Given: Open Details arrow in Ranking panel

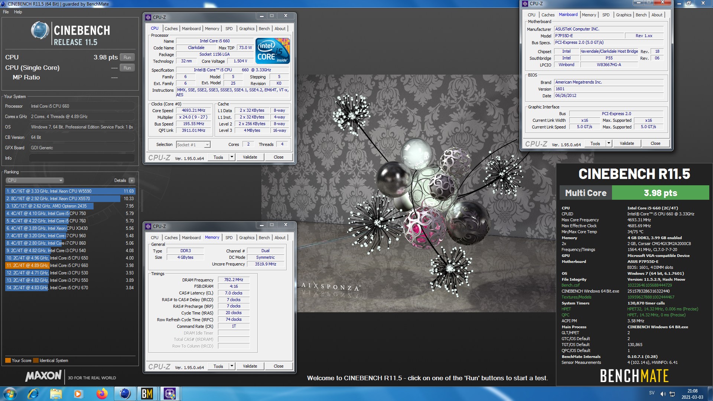Looking at the screenshot, I should (x=131, y=180).
